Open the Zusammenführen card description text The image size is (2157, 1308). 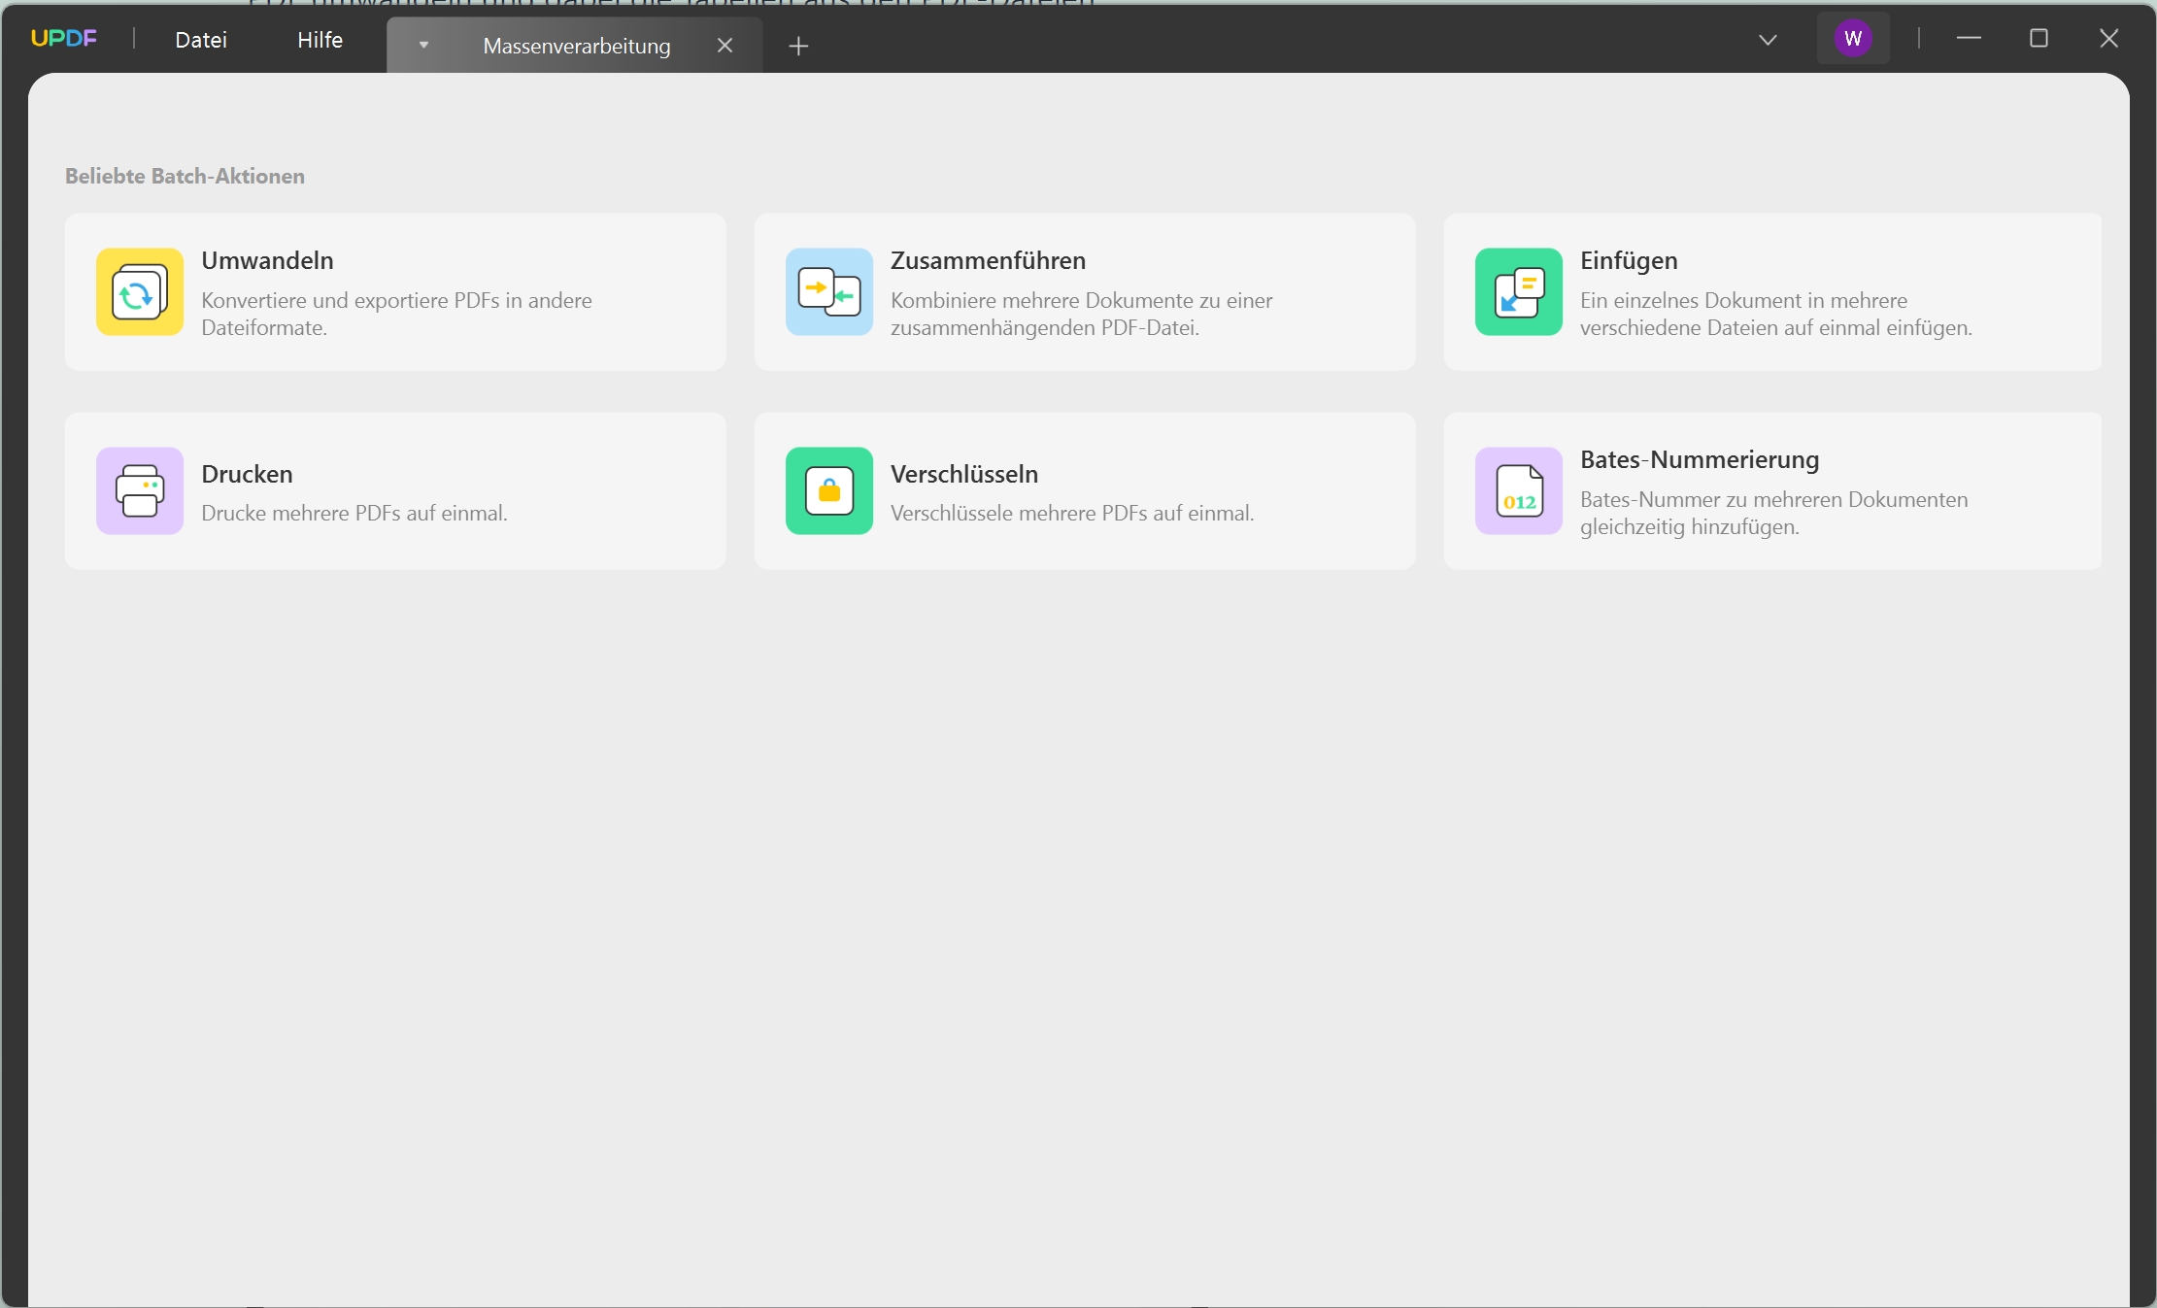coord(1081,314)
